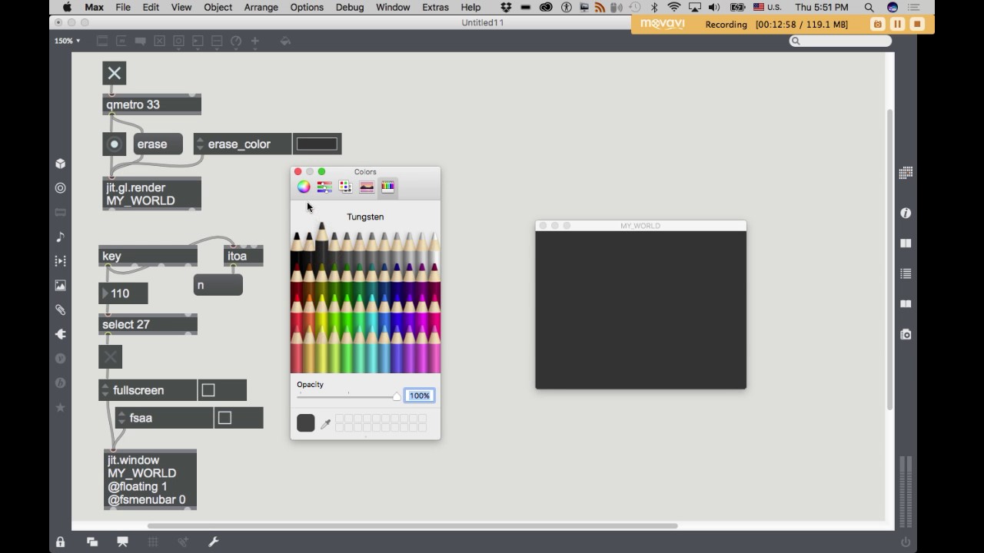Open new patcher view icon in bottom toolbar
The image size is (984, 553).
91,541
